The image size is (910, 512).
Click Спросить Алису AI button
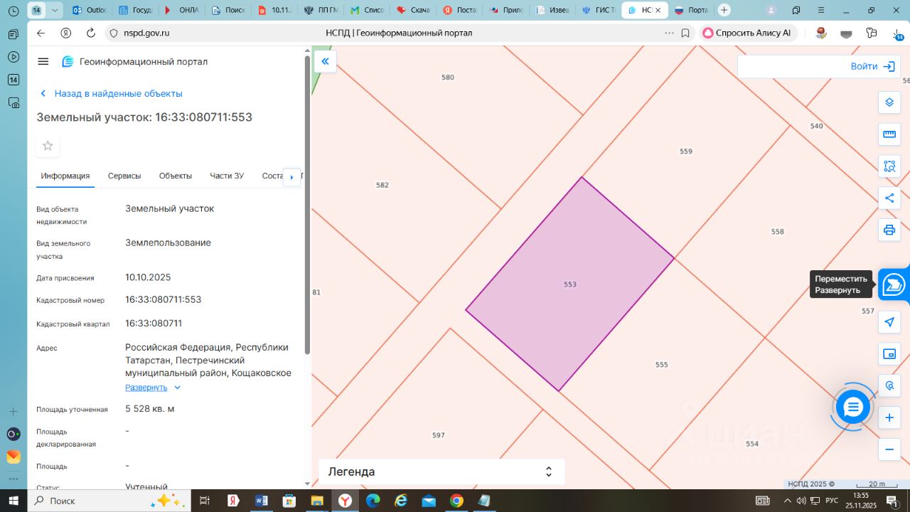tap(746, 33)
